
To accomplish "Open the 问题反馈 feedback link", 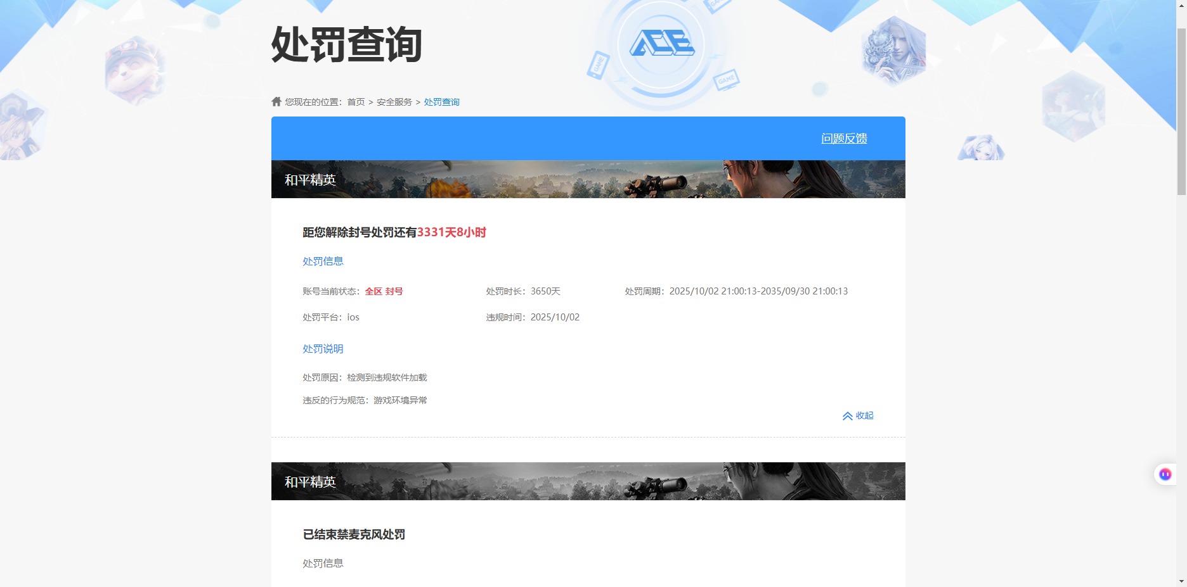I will [844, 138].
